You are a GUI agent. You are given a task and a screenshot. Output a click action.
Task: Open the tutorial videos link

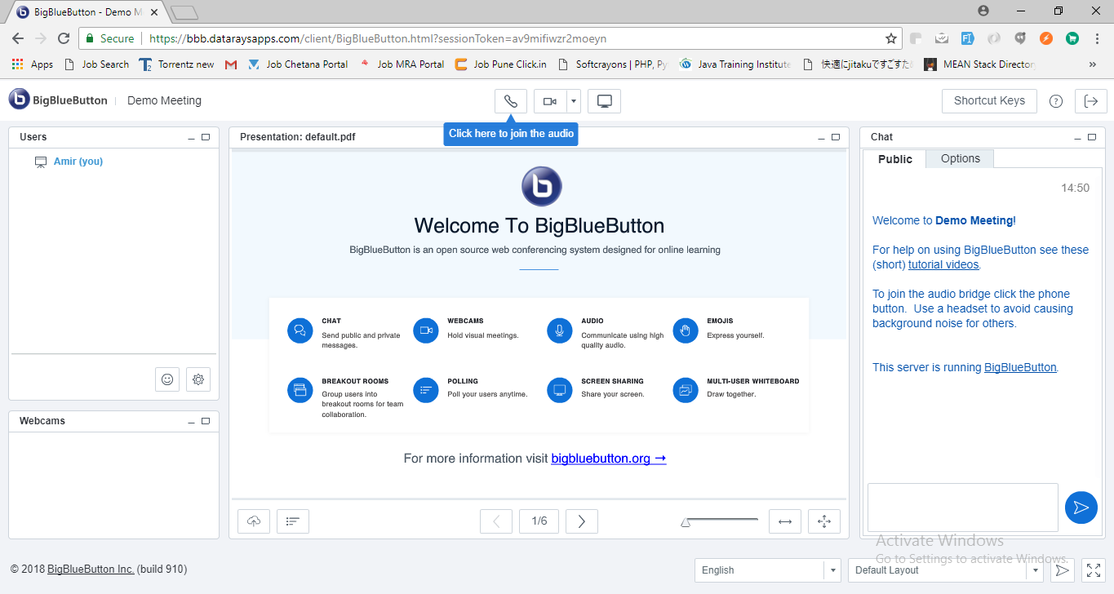943,264
